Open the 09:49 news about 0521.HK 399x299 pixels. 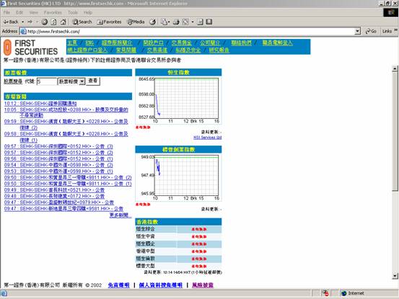point(54,190)
